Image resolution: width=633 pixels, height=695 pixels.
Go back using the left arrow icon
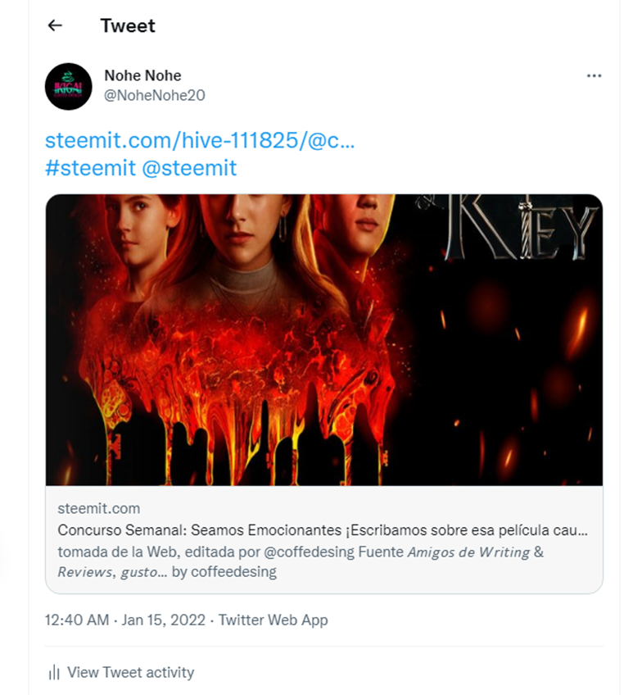tap(55, 25)
